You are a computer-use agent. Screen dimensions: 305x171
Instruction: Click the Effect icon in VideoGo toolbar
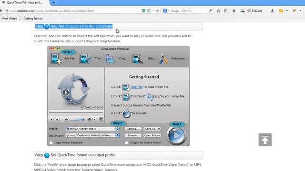coord(137,59)
